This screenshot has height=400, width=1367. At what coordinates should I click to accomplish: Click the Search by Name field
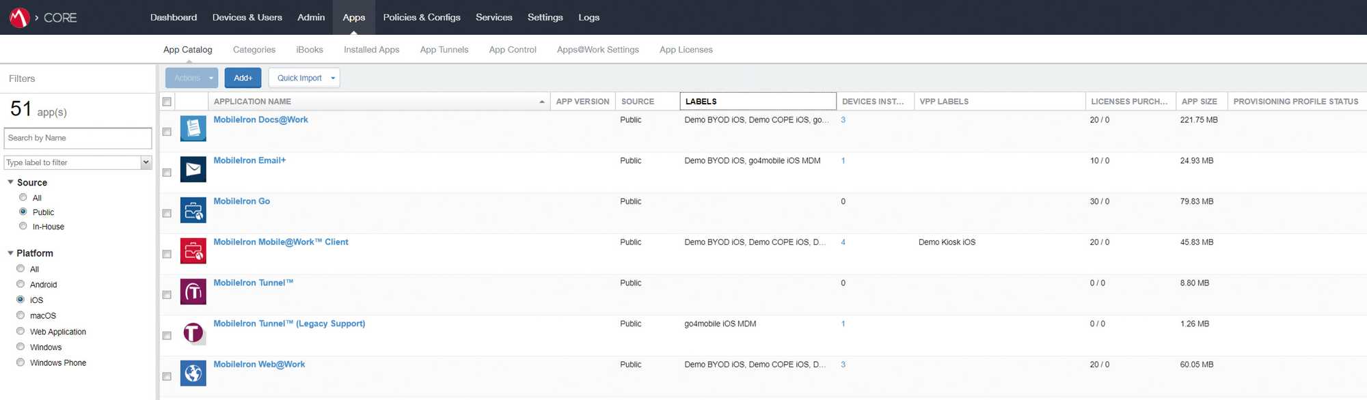(x=78, y=138)
